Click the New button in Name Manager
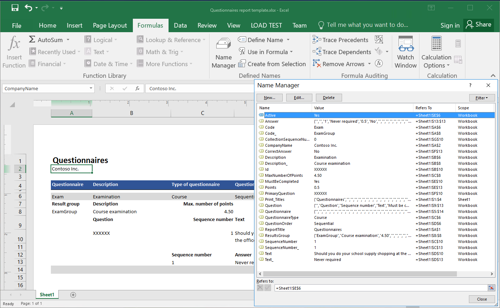Image resolution: width=500 pixels, height=308 pixels. tap(269, 98)
